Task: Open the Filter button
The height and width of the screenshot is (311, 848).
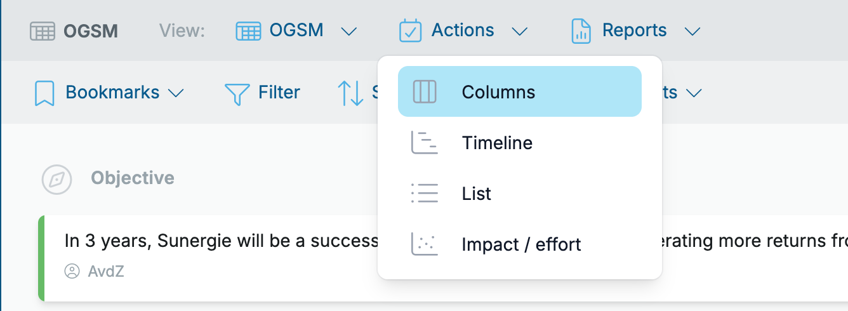Action: (x=262, y=93)
